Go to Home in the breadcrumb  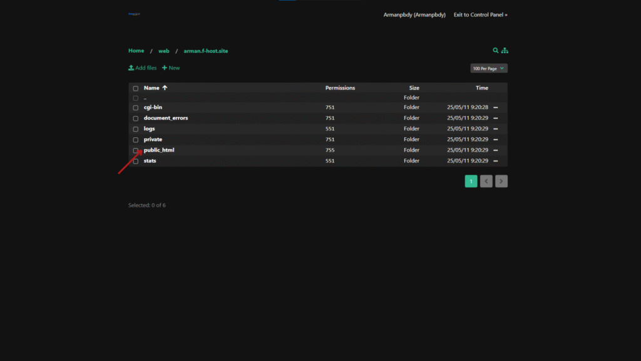136,51
